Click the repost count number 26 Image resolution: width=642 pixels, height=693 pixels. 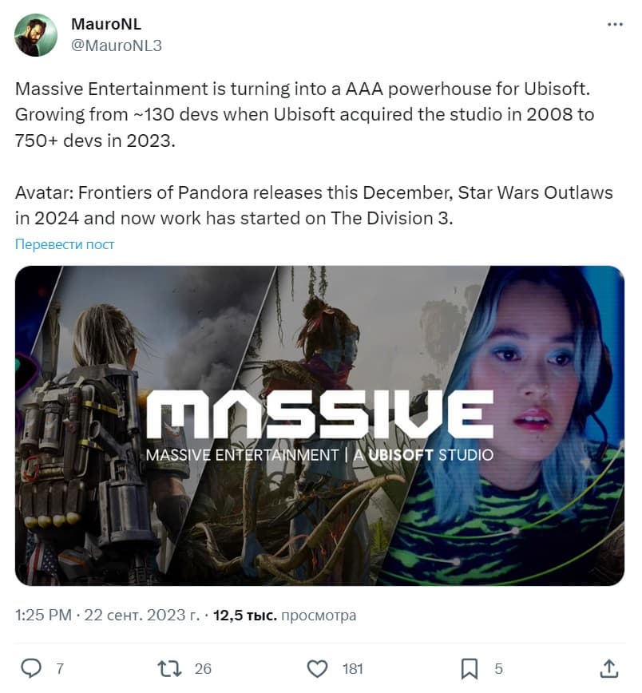tap(203, 668)
